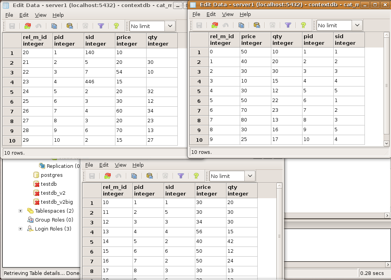Click Undo icon in top-right Edit Data window
This screenshot has height=280, width=391.
pos(226,25)
